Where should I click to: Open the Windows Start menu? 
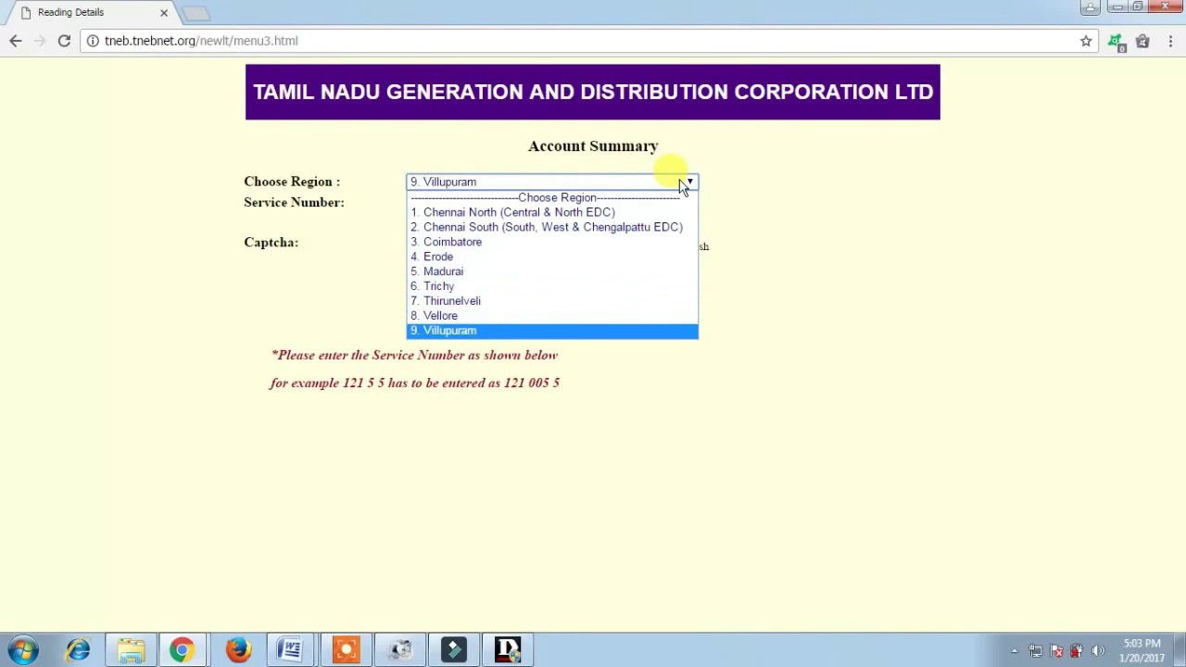click(23, 649)
